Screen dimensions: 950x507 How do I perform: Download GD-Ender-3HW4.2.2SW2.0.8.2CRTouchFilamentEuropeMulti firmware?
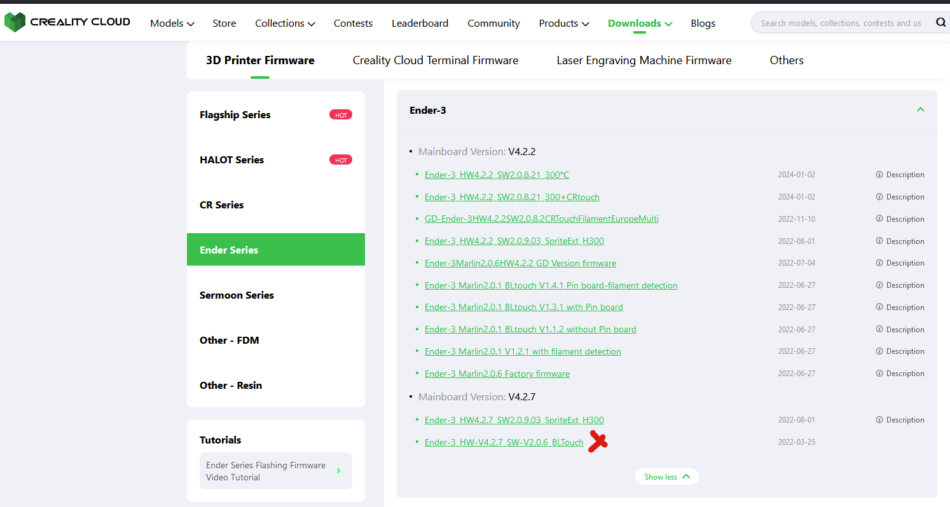coord(542,219)
